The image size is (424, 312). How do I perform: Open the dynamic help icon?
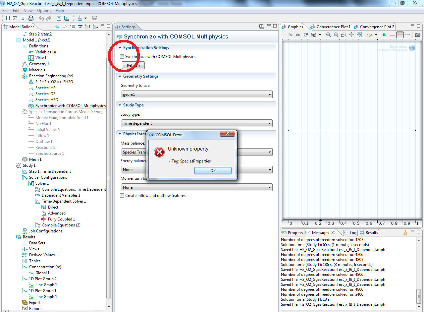tap(59, 18)
